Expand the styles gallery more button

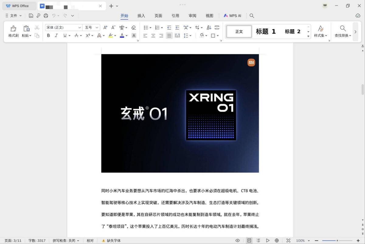[x=308, y=36]
